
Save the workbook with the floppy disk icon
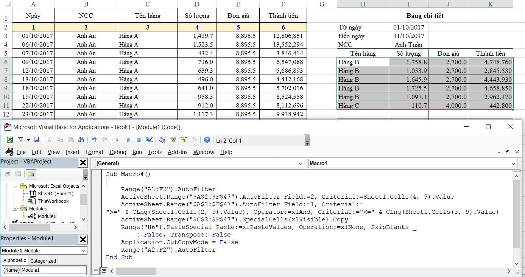[x=37, y=140]
